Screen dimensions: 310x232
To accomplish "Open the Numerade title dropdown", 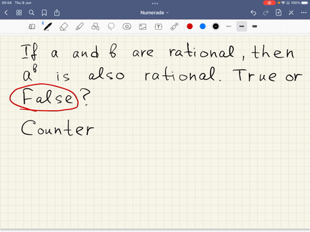I will [154, 13].
